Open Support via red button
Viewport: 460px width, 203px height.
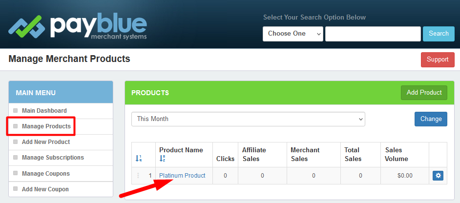438,60
